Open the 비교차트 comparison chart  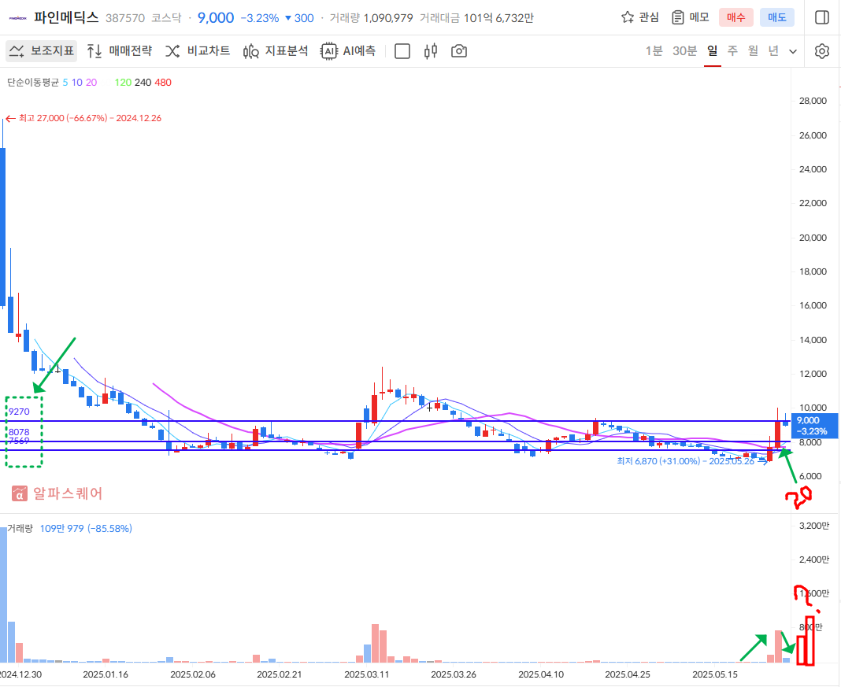[x=198, y=51]
